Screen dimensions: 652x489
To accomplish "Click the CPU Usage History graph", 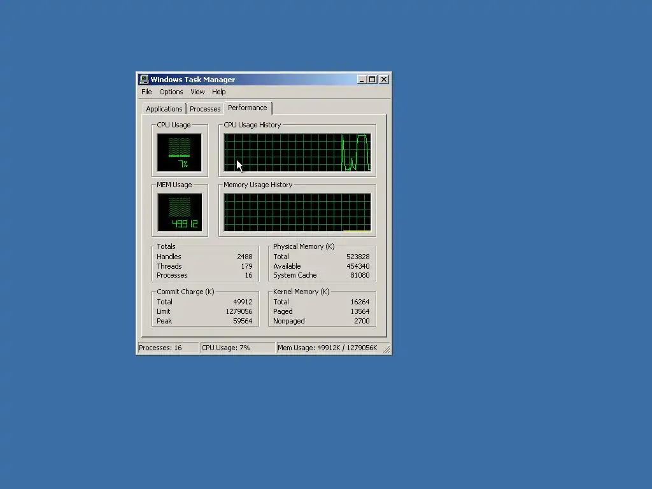I will tap(297, 152).
